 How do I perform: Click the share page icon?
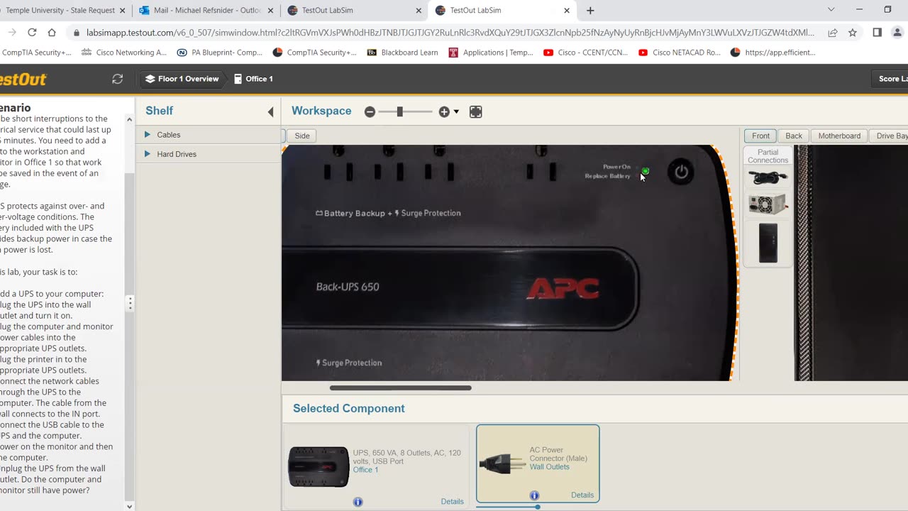(x=833, y=33)
